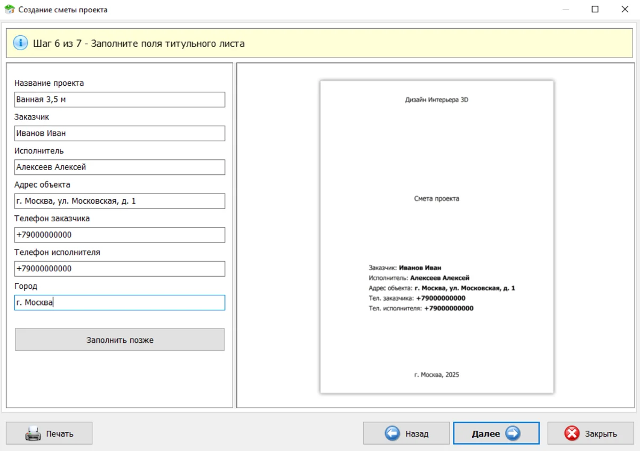Click the Телефон исполнителя field
Screen dimensions: 640x451
coord(119,269)
